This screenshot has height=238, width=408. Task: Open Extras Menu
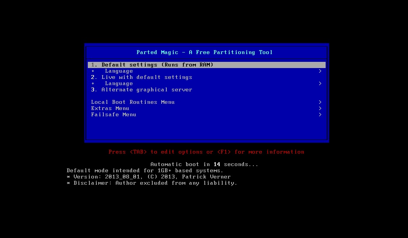207,108
